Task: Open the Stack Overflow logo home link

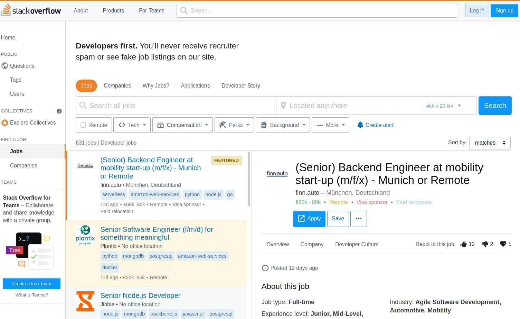Action: pyautogui.click(x=31, y=10)
